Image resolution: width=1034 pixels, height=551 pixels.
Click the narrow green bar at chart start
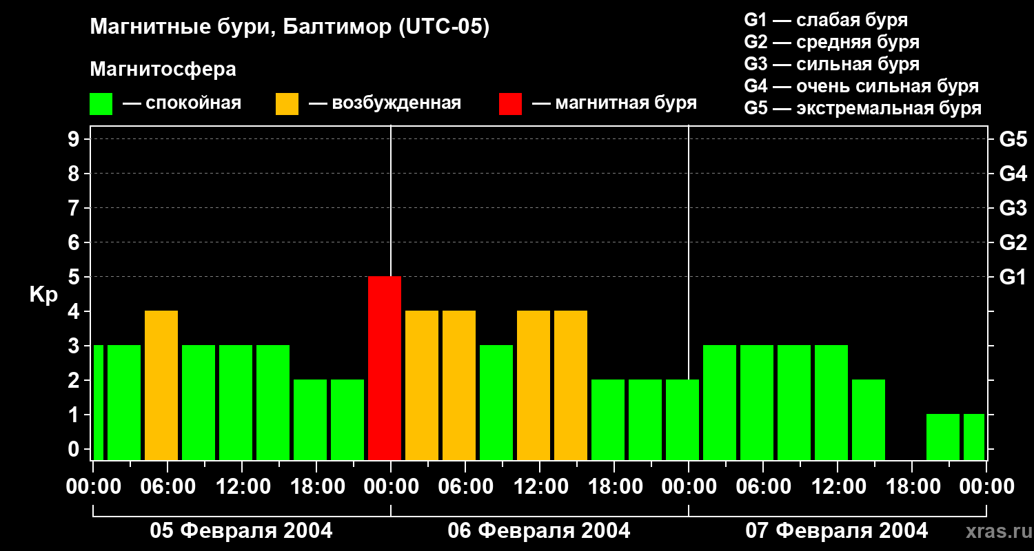pos(98,402)
